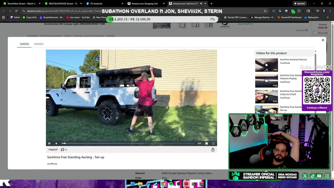Open the Automotive breadcrumb link

33,36
